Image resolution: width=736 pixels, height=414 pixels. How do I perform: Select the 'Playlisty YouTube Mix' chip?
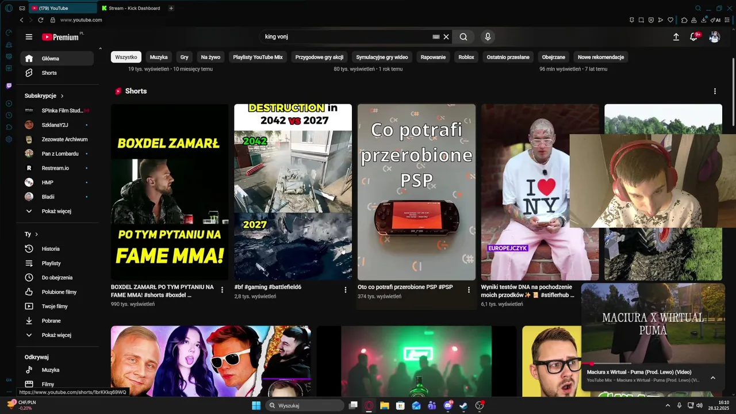tap(258, 57)
